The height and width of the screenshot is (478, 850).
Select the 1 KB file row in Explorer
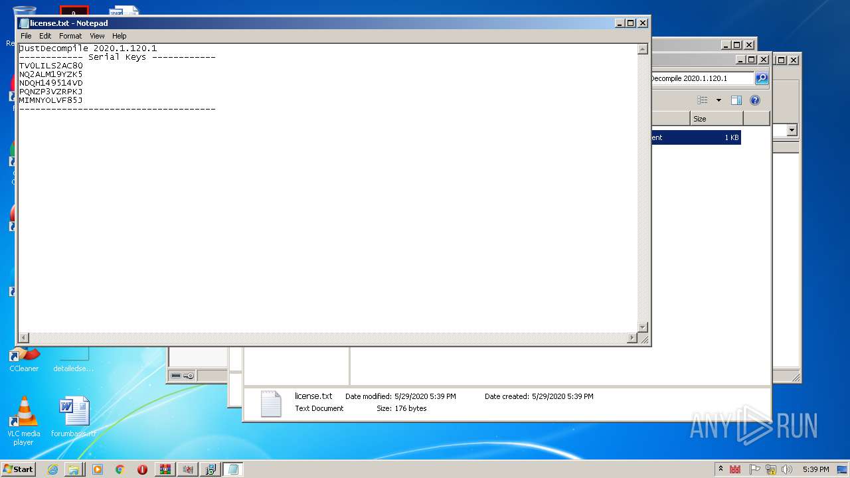point(696,137)
